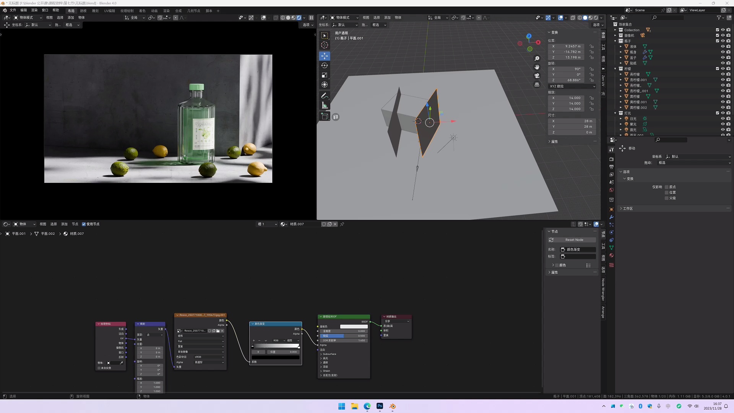Select the Cursor tool in the toolbar
The width and height of the screenshot is (734, 413).
pyautogui.click(x=324, y=45)
